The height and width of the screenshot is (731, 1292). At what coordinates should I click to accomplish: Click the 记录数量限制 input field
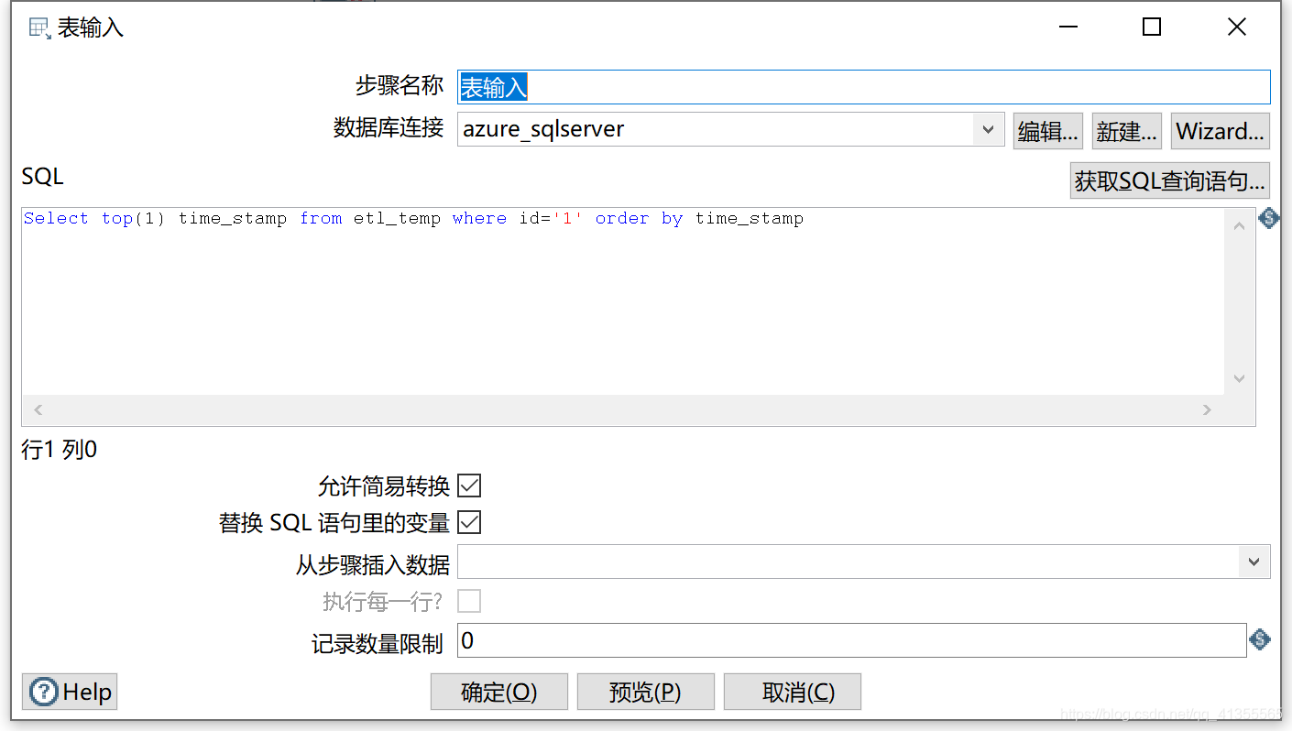(852, 640)
